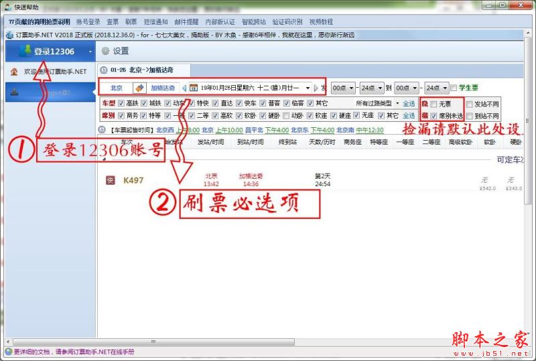Click the 天数/历时 column header

(x=322, y=142)
